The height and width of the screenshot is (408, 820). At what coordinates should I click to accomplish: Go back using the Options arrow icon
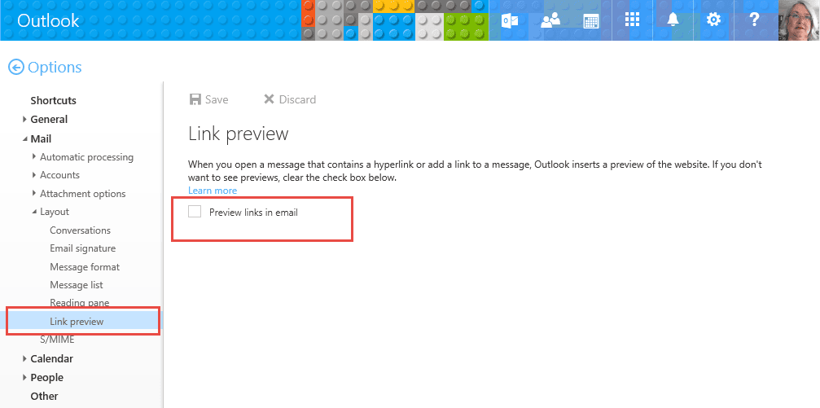(x=16, y=68)
